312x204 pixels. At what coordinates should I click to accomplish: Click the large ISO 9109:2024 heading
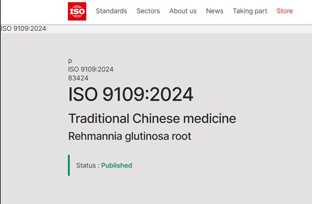pos(131,94)
